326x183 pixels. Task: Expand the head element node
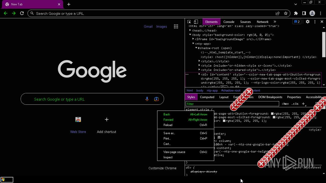coord(190,30)
